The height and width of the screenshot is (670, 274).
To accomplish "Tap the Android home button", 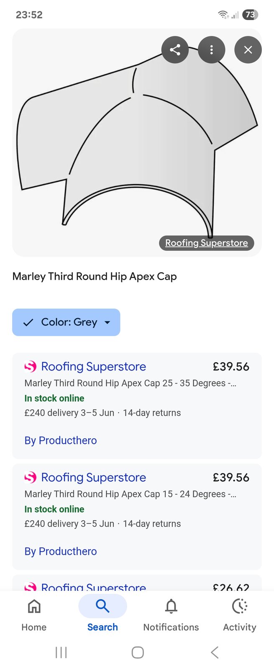I will pos(137,652).
